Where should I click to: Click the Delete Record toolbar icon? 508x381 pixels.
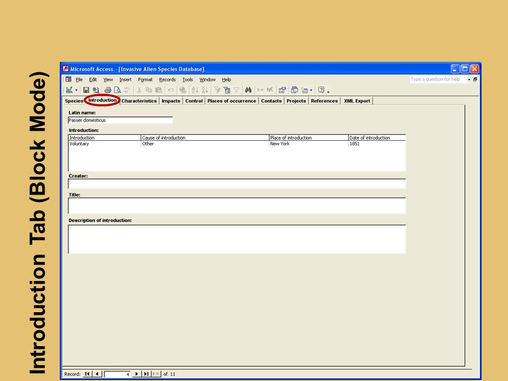click(269, 90)
